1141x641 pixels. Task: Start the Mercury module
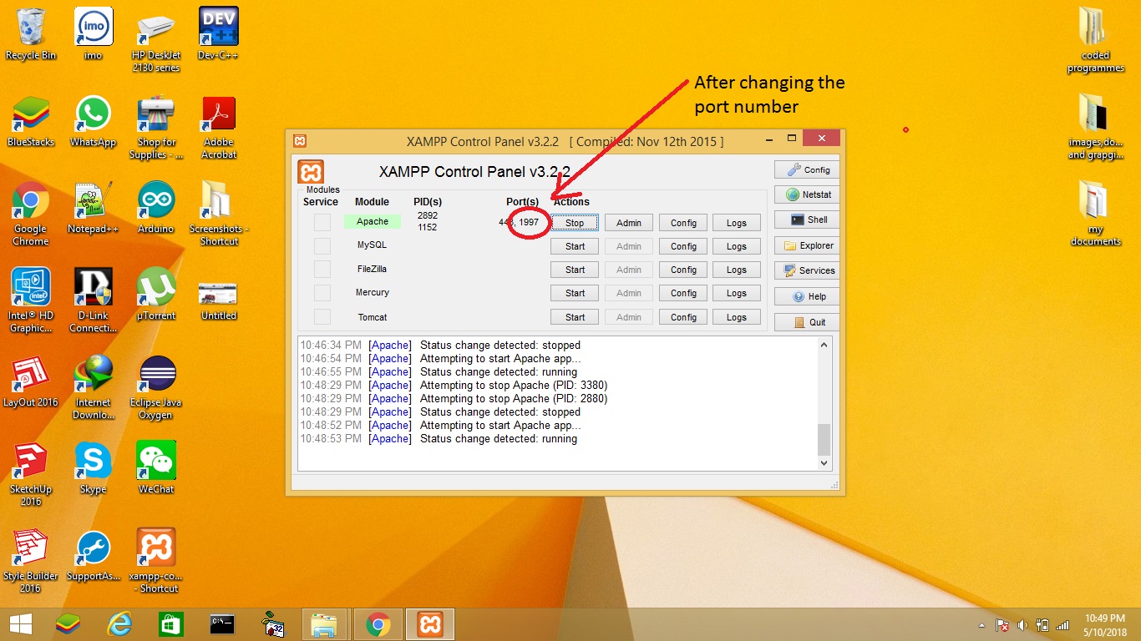tap(575, 293)
